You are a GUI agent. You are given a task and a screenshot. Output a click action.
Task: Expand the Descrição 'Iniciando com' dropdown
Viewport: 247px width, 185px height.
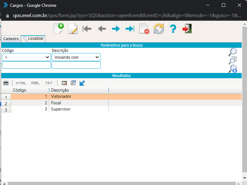pyautogui.click(x=76, y=57)
